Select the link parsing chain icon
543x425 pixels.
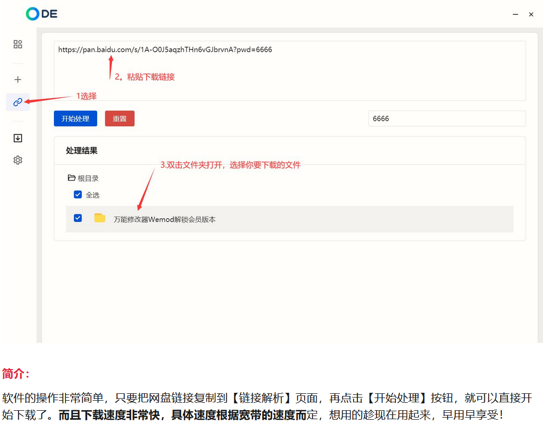(x=18, y=102)
